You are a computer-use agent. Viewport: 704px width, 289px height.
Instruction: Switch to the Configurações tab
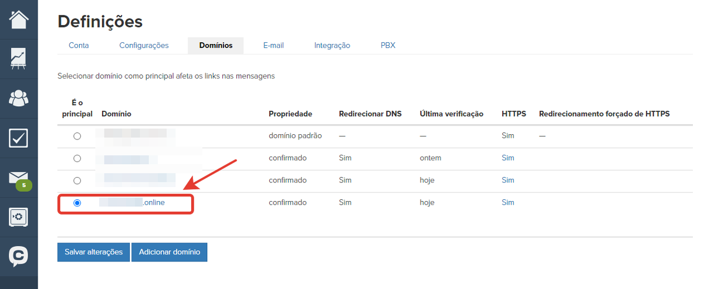(x=144, y=46)
